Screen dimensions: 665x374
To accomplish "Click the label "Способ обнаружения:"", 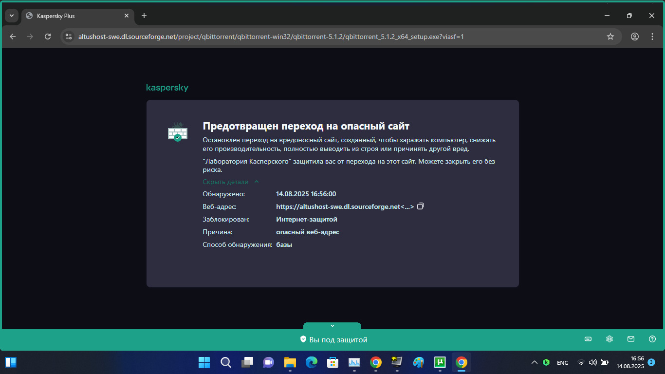I will tap(238, 244).
